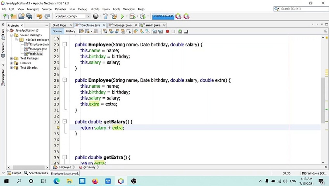Screen dimensions: 329x186
Task: Switch editor to Source view
Action: click(x=57, y=31)
